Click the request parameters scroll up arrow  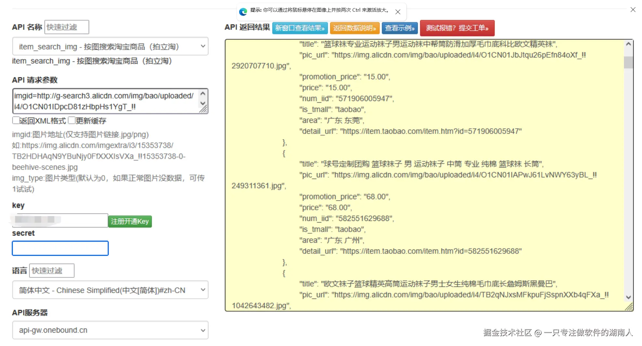coord(203,94)
